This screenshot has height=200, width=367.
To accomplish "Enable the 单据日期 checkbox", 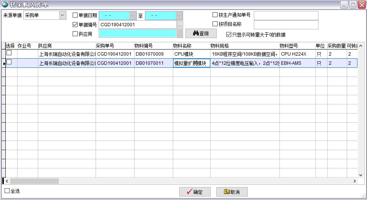I will point(75,15).
